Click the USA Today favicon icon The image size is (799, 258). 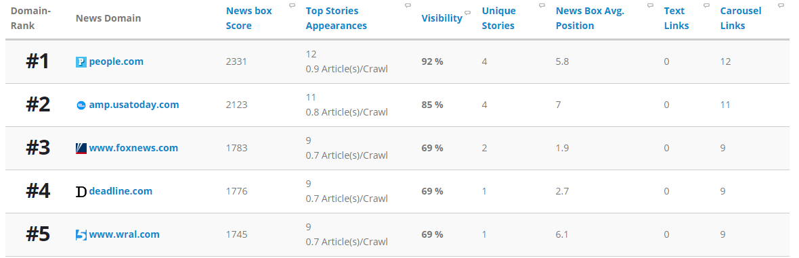point(81,105)
